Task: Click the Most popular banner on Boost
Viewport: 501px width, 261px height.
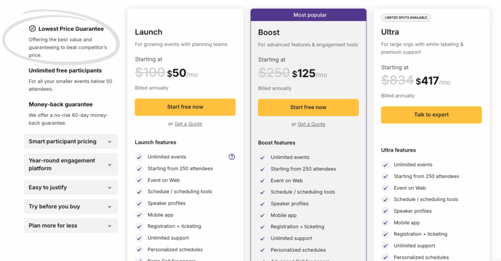Action: [308, 15]
